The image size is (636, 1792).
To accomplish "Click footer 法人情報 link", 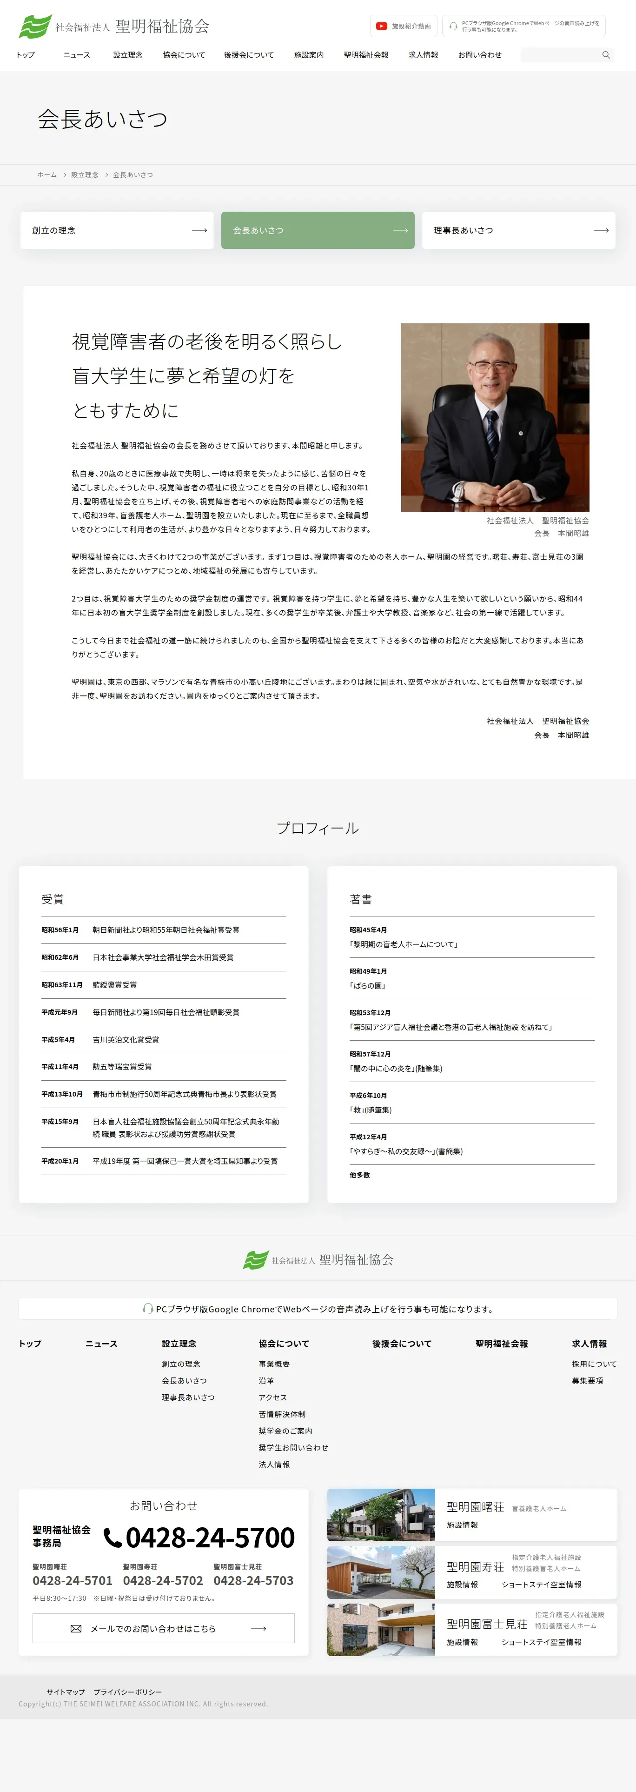I will [x=274, y=1464].
